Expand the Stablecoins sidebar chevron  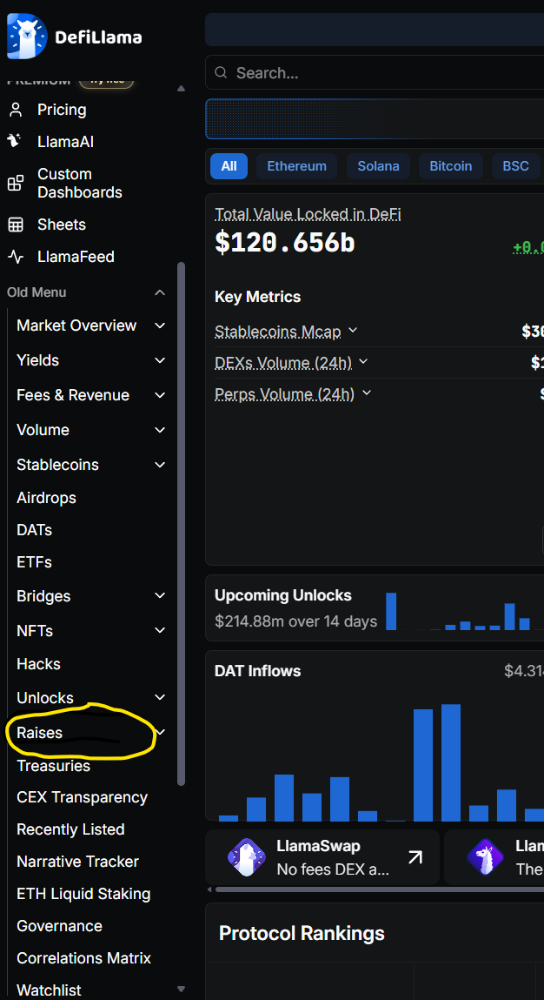point(160,465)
